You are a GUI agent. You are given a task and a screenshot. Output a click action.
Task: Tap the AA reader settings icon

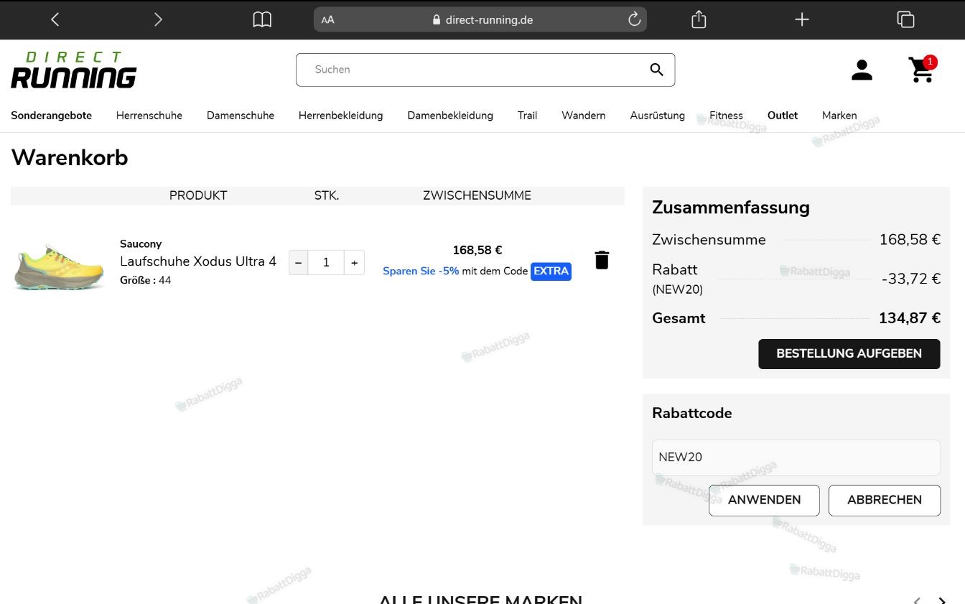pos(328,19)
